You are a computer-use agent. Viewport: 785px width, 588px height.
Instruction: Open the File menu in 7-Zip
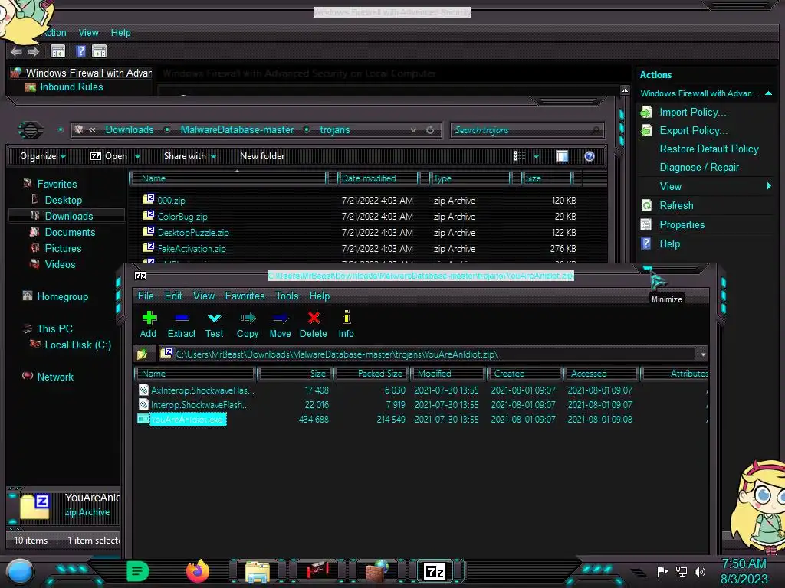[146, 296]
